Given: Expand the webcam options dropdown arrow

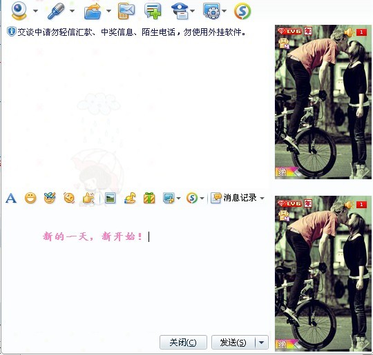Looking at the screenshot, I should 35,11.
